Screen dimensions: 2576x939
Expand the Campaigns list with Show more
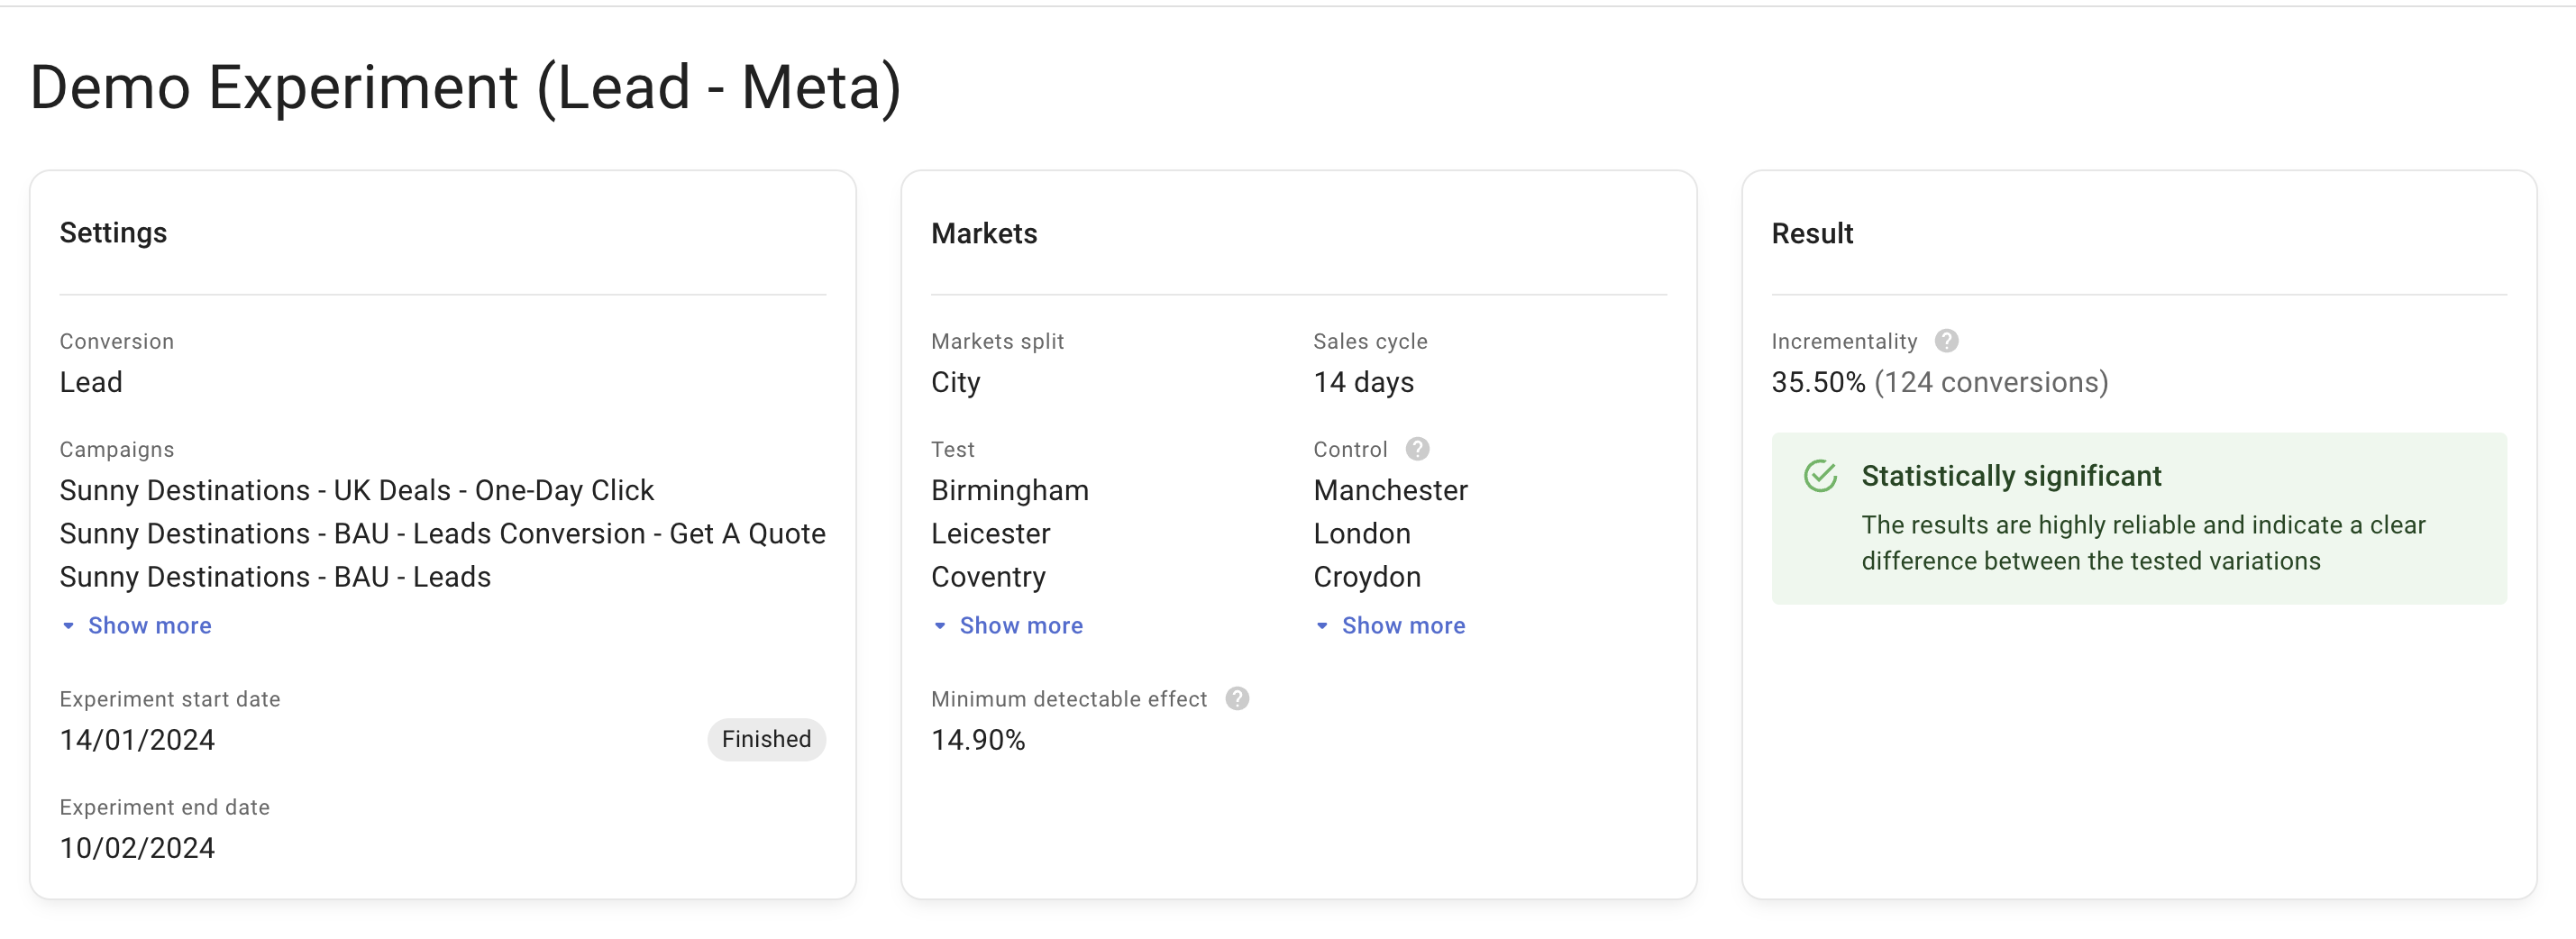click(150, 625)
